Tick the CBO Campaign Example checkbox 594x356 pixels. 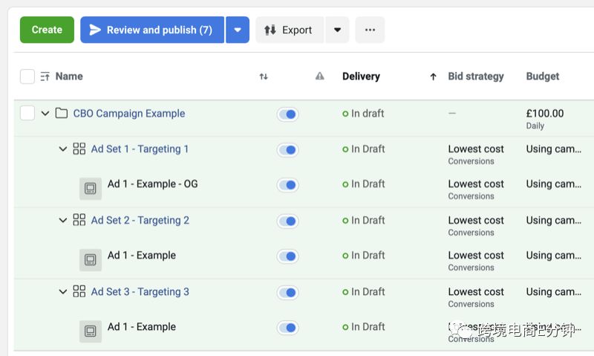click(x=27, y=113)
